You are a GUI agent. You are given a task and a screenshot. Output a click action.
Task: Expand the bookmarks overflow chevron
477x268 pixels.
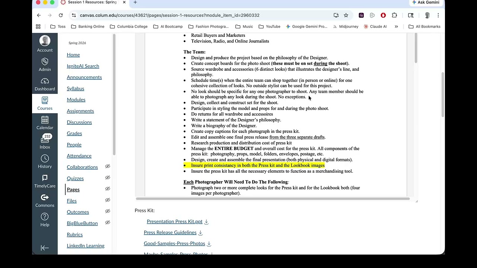(x=396, y=26)
